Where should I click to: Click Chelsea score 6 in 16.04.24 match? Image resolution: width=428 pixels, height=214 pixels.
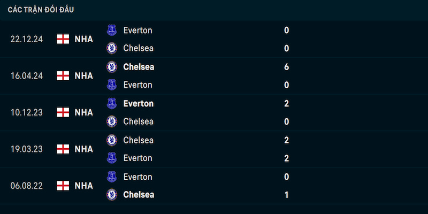[x=286, y=67]
